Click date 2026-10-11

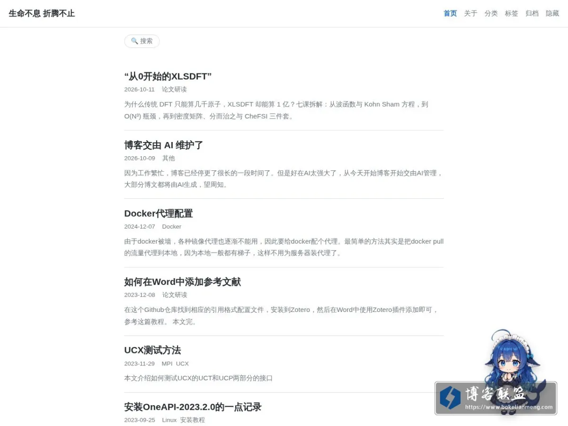139,89
